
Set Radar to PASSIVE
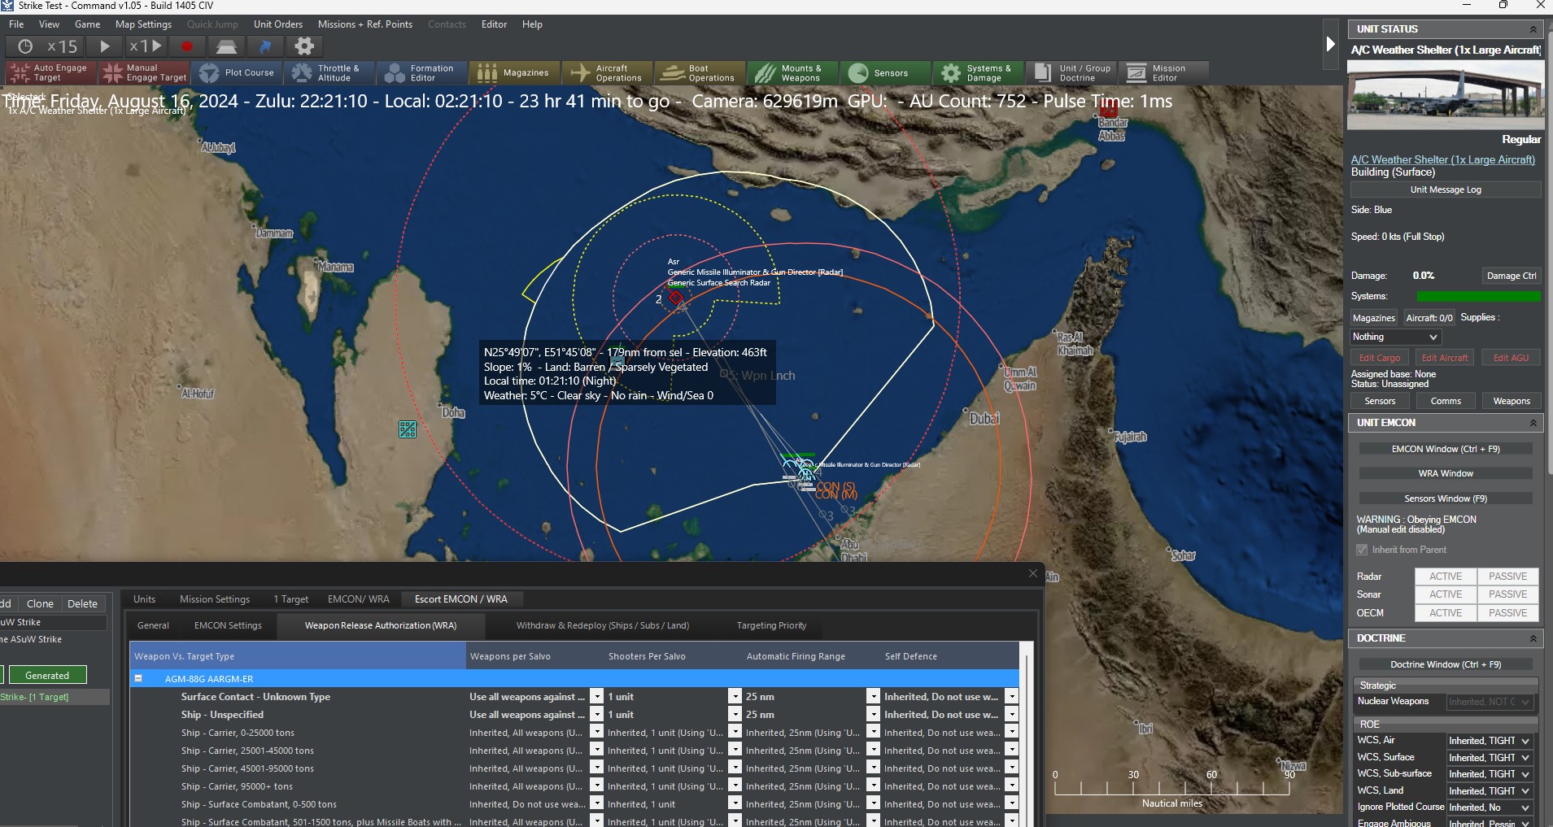click(1507, 577)
